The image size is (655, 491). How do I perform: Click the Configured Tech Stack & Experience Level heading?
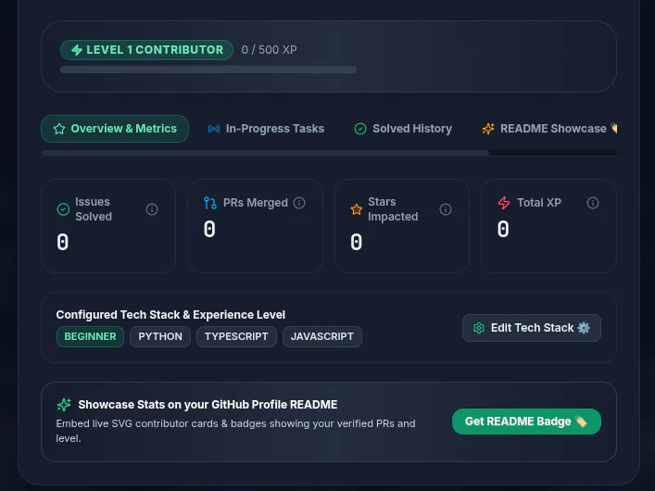170,315
